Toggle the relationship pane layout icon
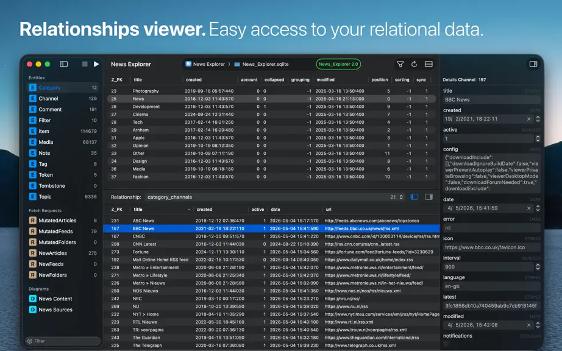Viewport: 562px width, 351px height. pyautogui.click(x=429, y=64)
